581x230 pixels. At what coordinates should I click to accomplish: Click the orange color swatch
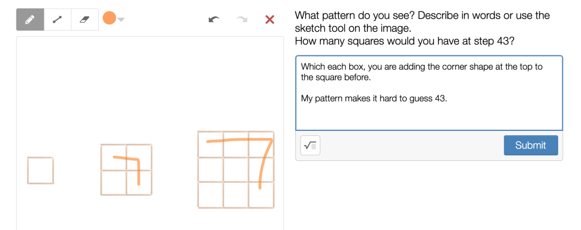pyautogui.click(x=109, y=19)
